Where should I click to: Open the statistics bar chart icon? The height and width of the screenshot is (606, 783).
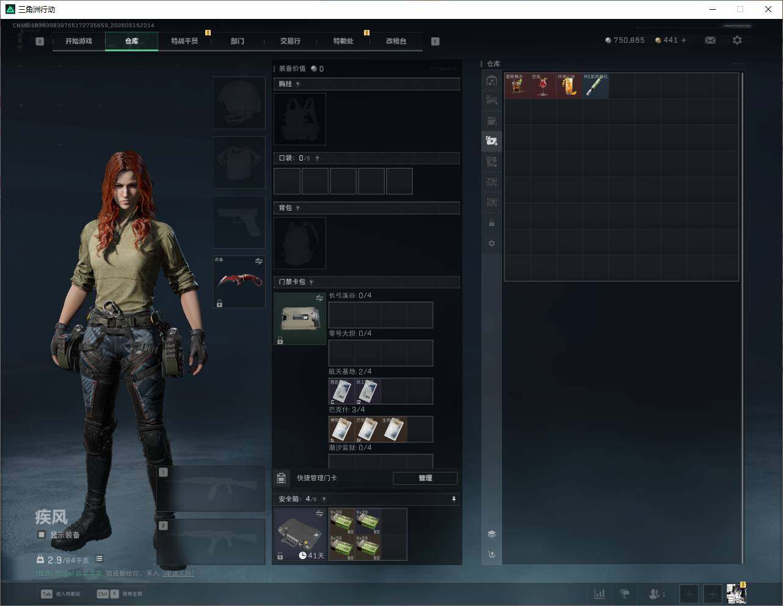[600, 594]
